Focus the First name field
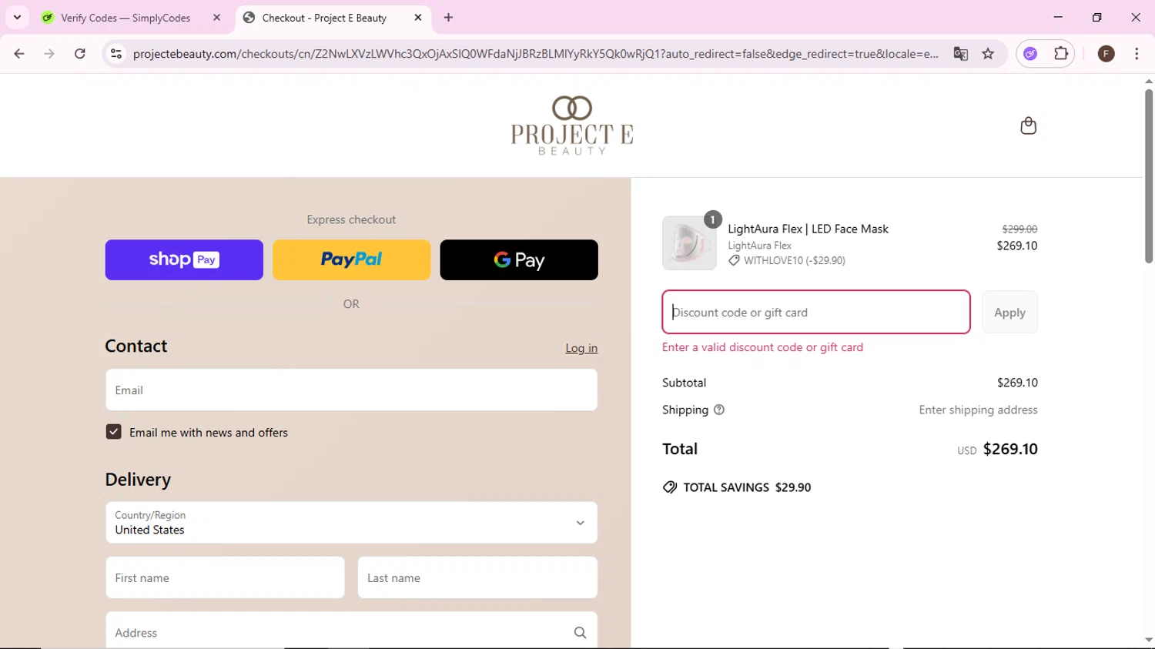The image size is (1155, 649). (x=225, y=577)
